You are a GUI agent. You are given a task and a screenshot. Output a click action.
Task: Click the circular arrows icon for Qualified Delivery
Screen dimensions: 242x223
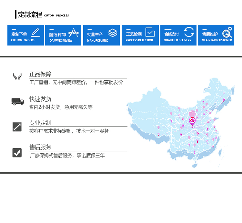pos(189,32)
